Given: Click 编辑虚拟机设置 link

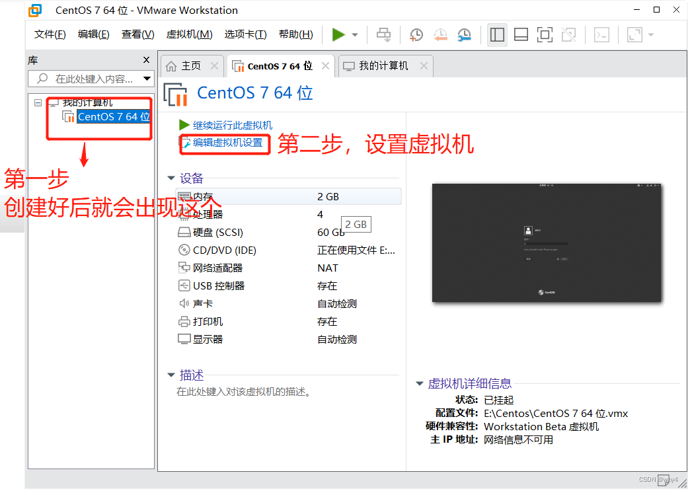Looking at the screenshot, I should [228, 143].
